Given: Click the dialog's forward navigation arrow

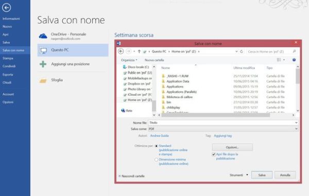Looking at the screenshot, I should tap(128, 51).
